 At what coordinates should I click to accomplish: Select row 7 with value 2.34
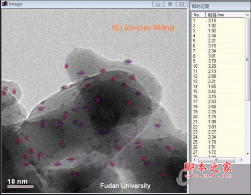click(218, 51)
